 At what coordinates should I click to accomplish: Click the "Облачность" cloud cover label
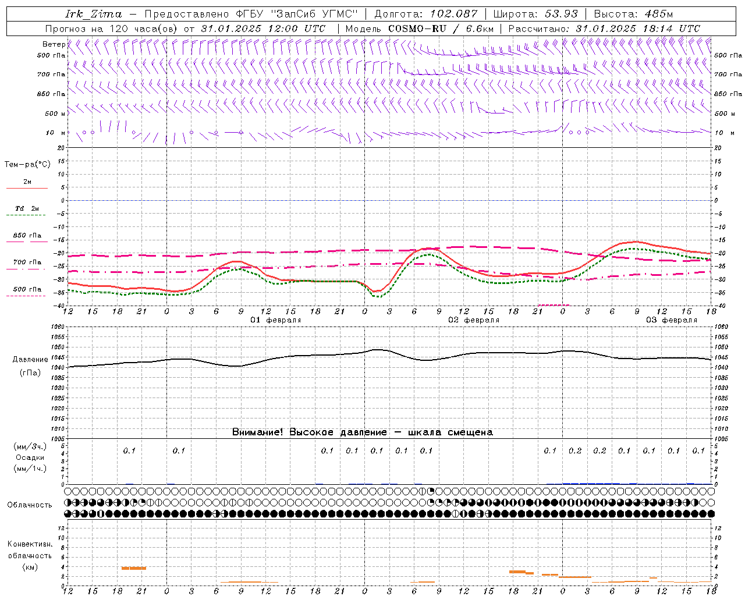tap(30, 505)
